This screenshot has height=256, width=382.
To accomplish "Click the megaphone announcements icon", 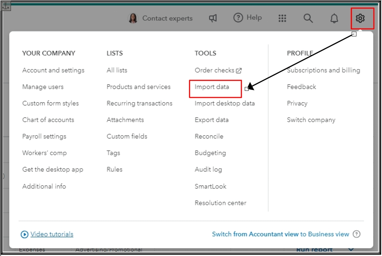I will point(213,18).
